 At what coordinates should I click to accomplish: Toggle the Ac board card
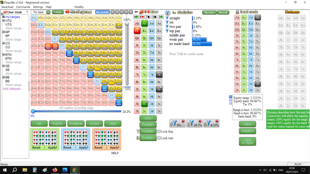(144, 23)
